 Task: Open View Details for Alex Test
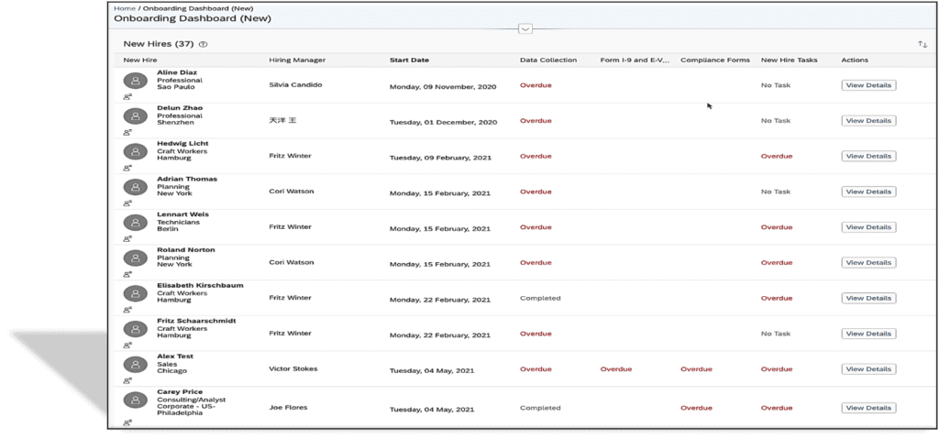click(868, 369)
